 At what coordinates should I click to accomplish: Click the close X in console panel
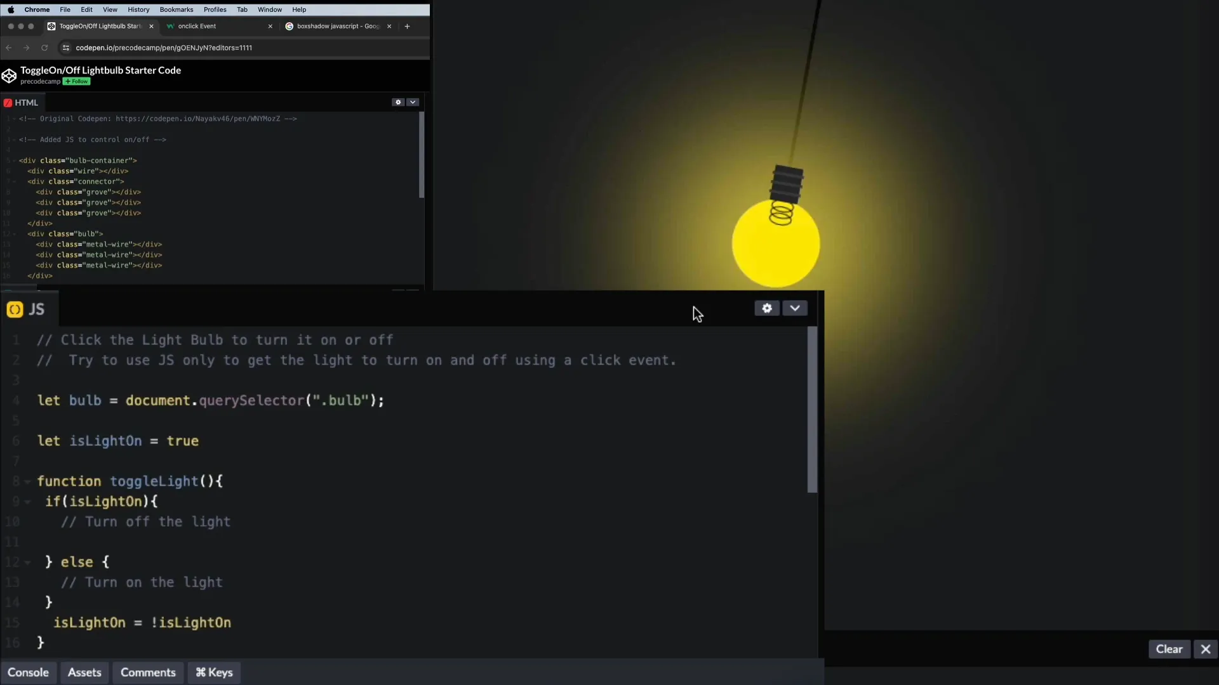pyautogui.click(x=1206, y=649)
